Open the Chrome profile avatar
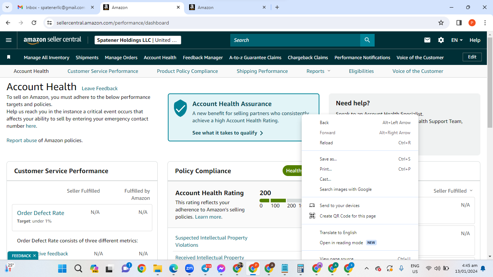493x277 pixels. click(x=472, y=23)
